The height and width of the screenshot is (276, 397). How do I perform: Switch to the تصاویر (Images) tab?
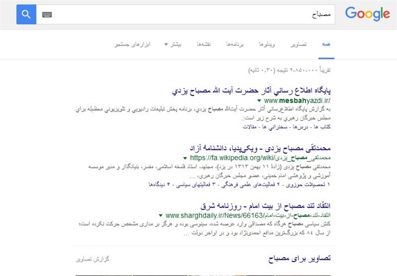(299, 45)
